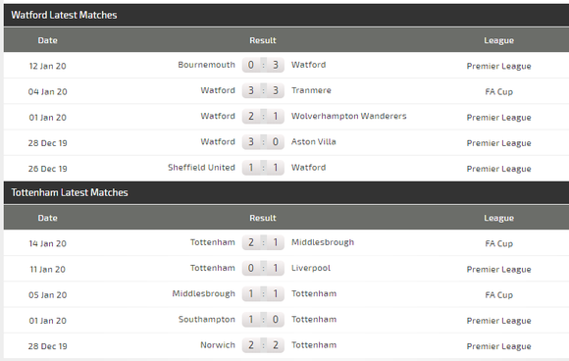Select Wolverhampton Wanderers in the results
Viewport: 569px width, 361px height.
(348, 116)
